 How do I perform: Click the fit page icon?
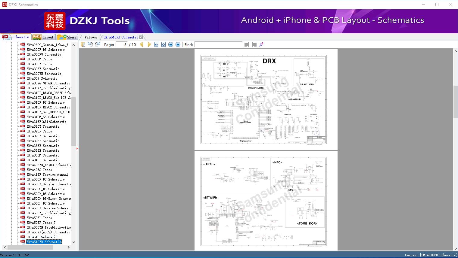[164, 44]
